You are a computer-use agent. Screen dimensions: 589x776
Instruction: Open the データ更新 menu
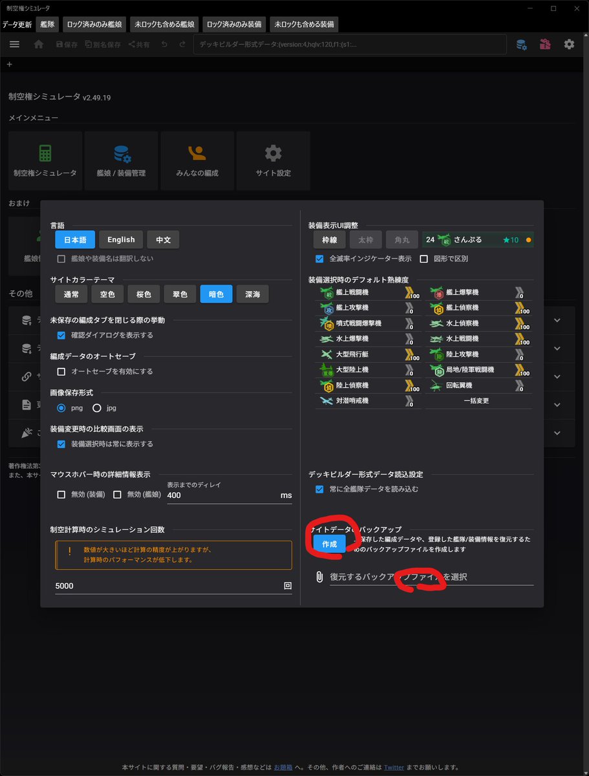(17, 25)
